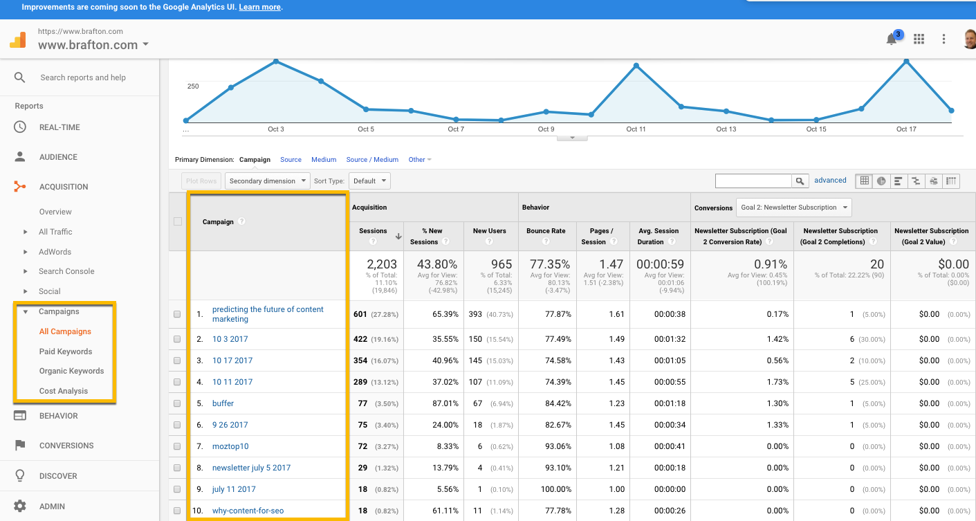Switch to performance bar view
The width and height of the screenshot is (976, 521).
coord(899,181)
